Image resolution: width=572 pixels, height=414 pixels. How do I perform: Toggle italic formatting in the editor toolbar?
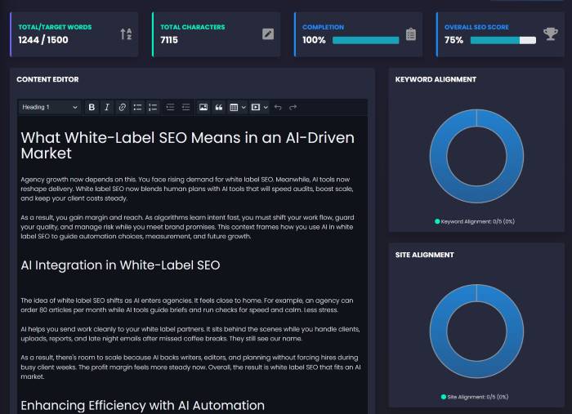(x=106, y=107)
